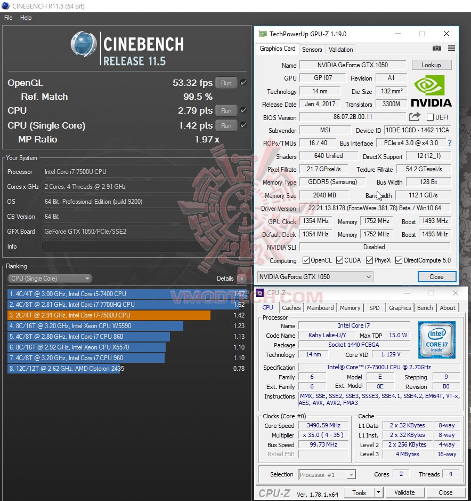Toggle the OpenGL test checkbox

point(243,83)
